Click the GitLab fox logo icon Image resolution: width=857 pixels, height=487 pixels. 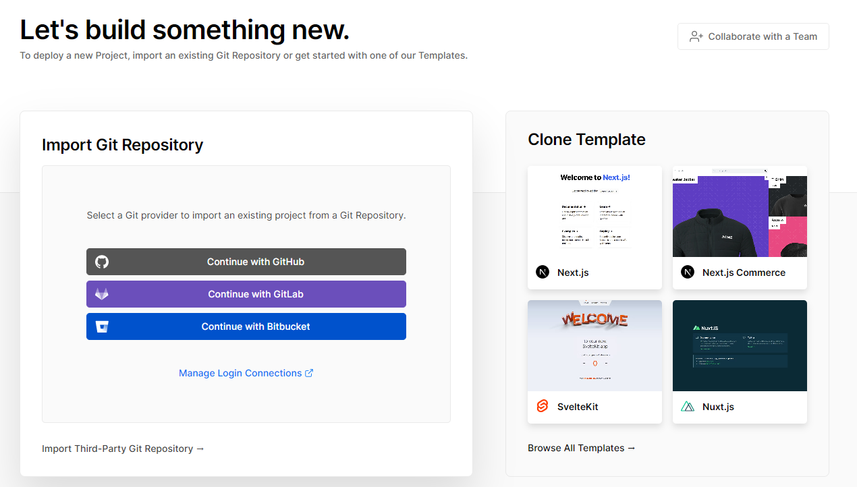pyautogui.click(x=102, y=294)
